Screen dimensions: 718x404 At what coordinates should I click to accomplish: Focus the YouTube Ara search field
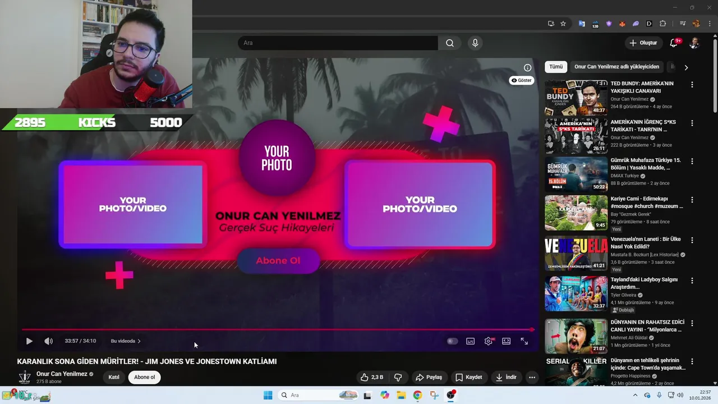click(x=338, y=43)
